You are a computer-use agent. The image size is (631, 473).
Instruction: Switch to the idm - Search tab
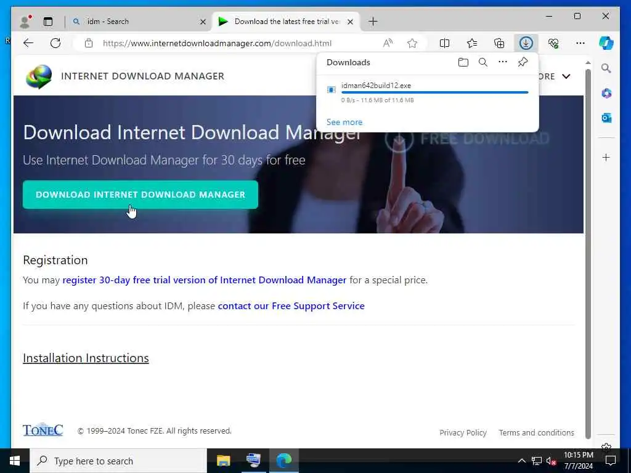139,22
